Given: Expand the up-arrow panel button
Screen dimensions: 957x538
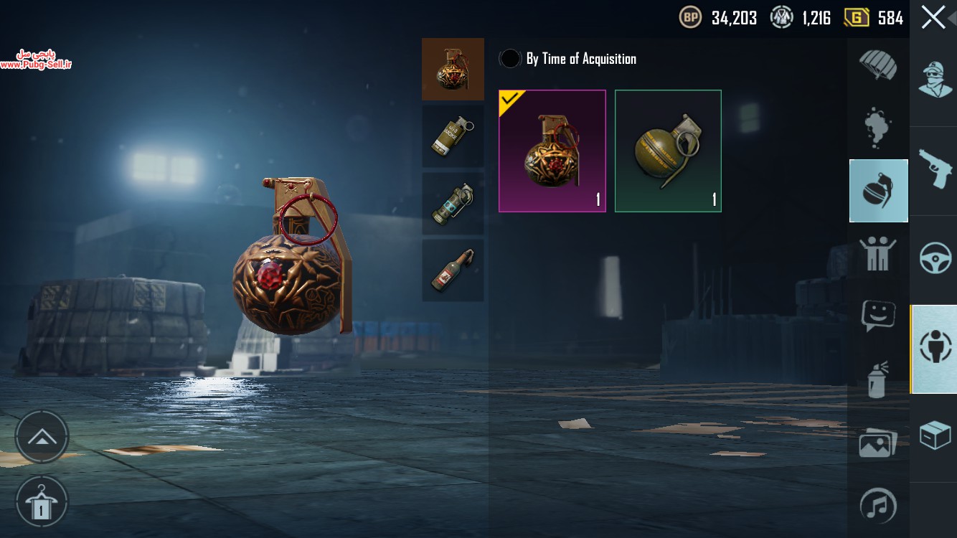Looking at the screenshot, I should click(x=42, y=437).
